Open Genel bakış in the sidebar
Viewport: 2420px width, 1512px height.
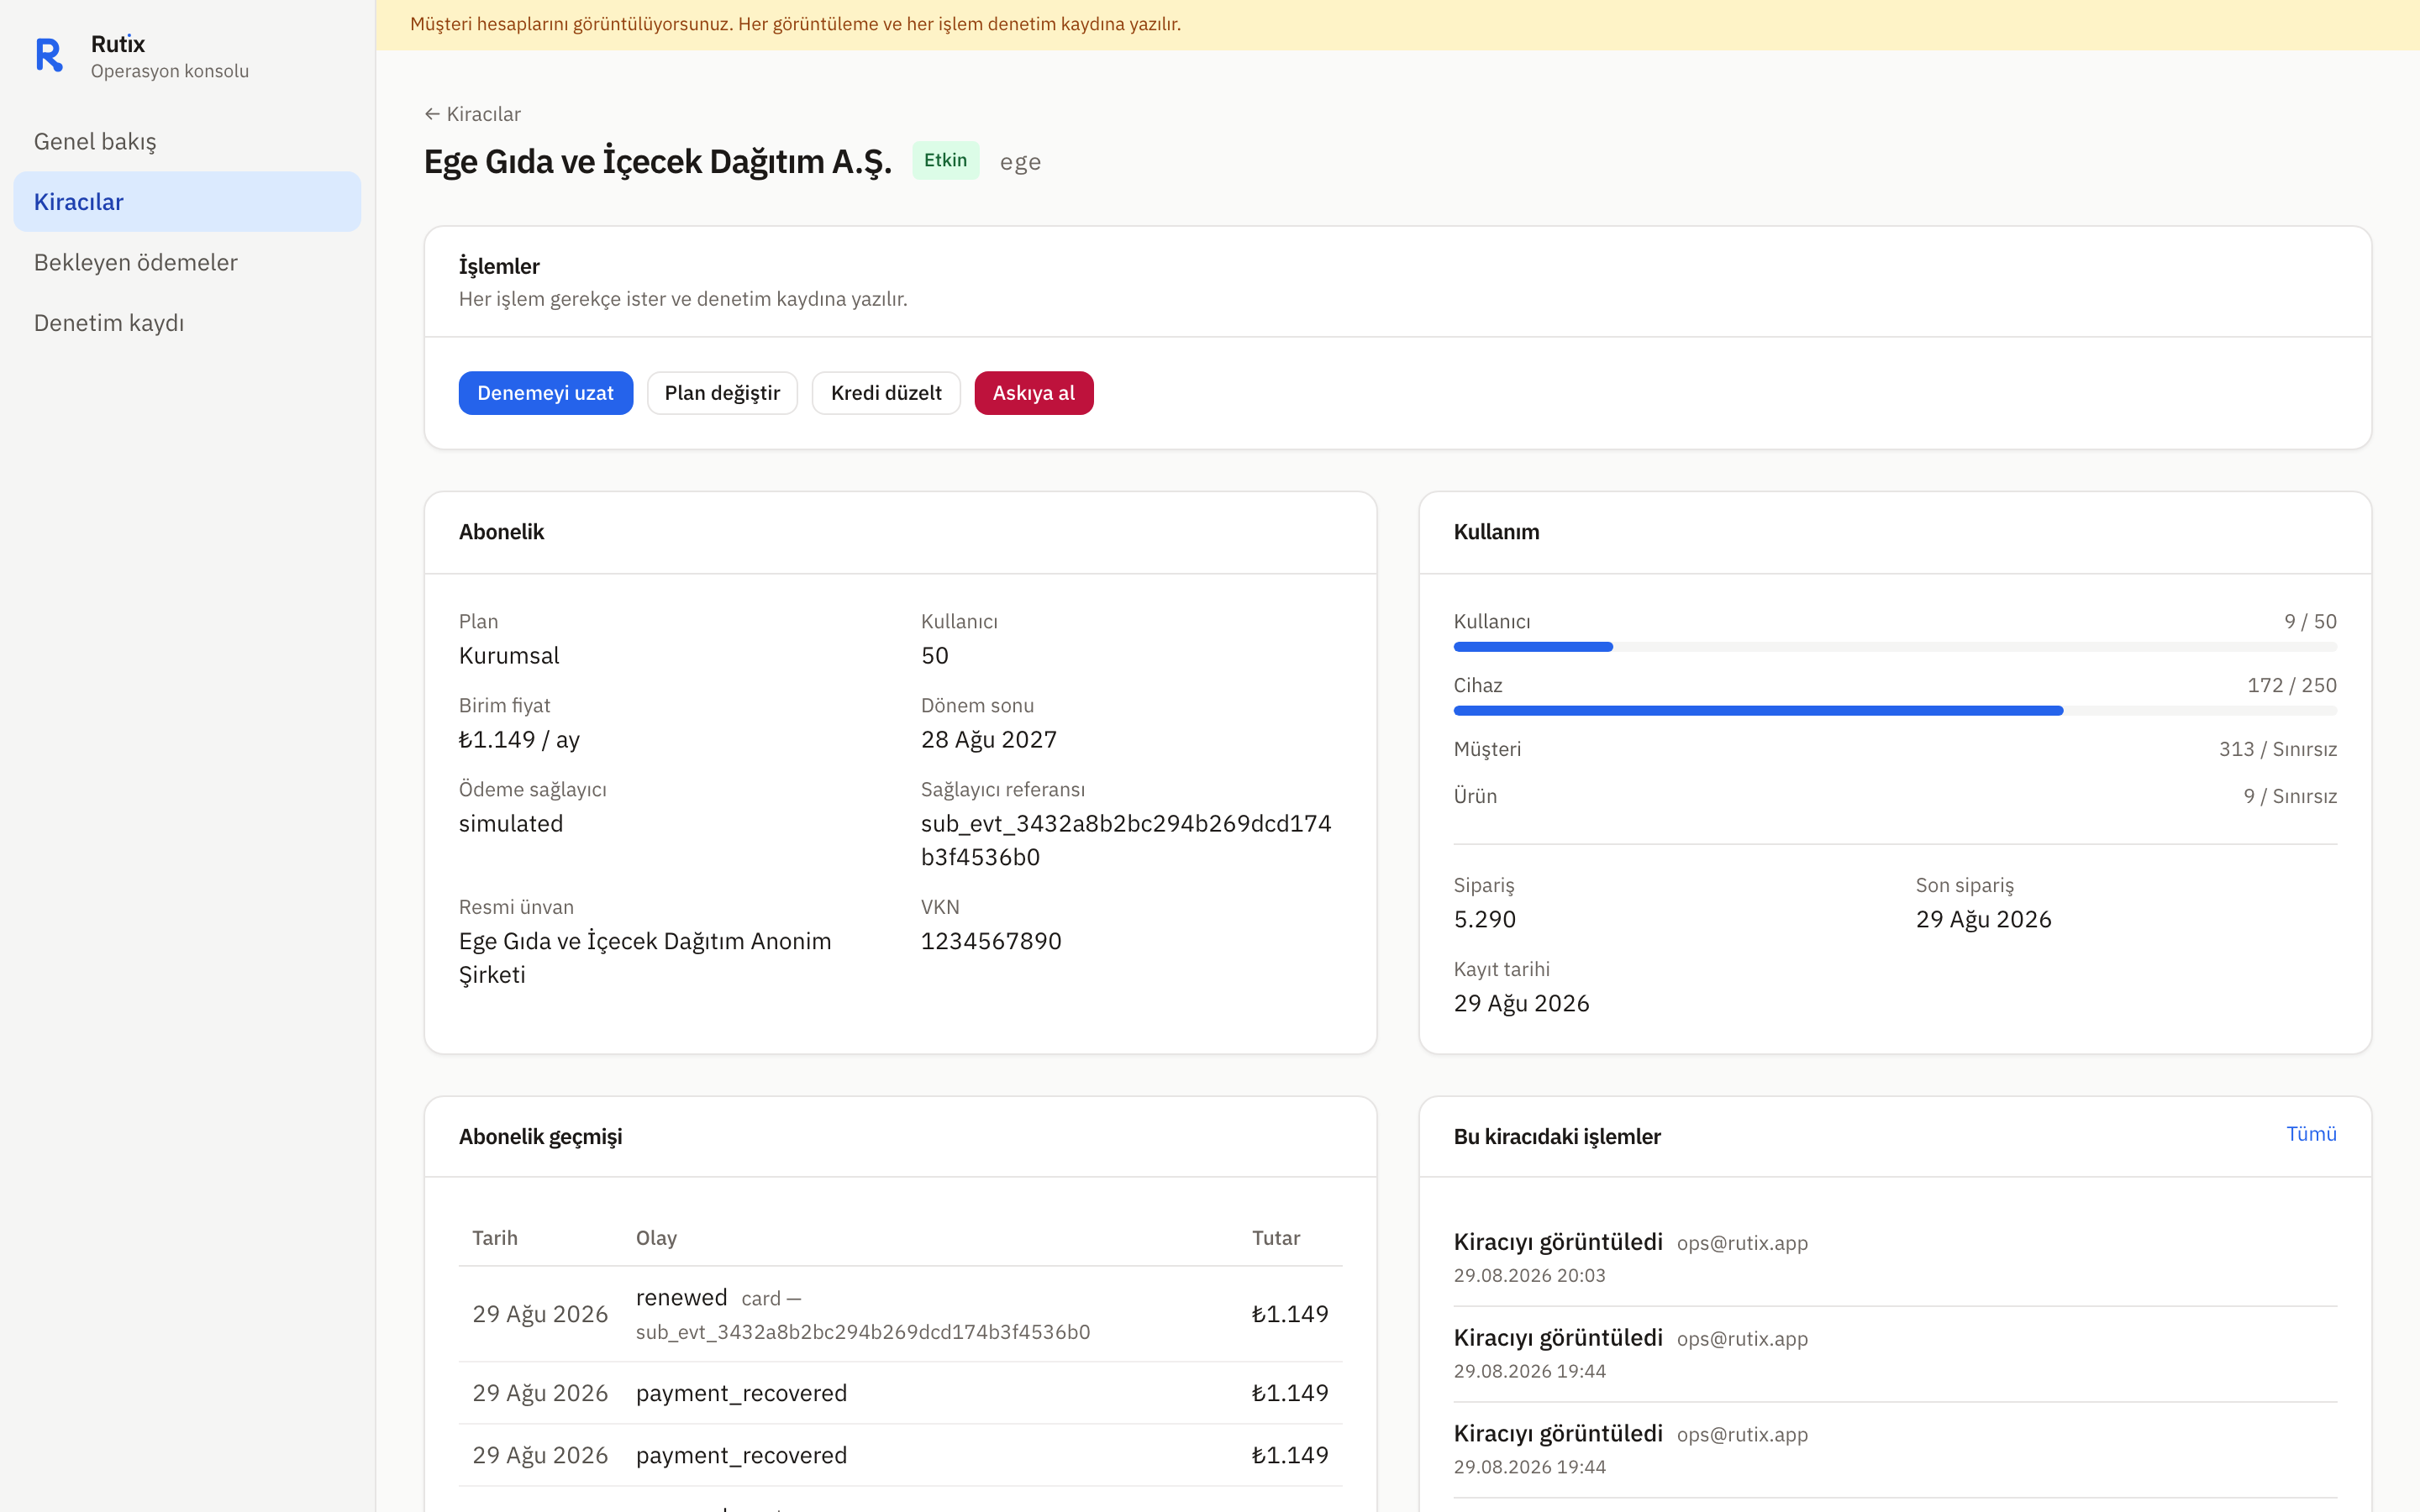(187, 141)
